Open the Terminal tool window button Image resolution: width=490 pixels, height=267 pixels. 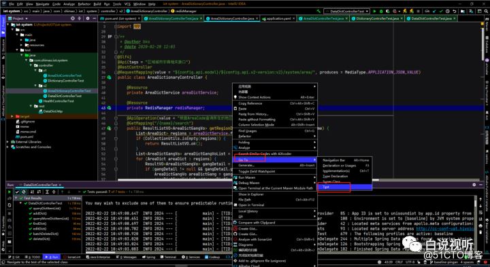(x=168, y=257)
